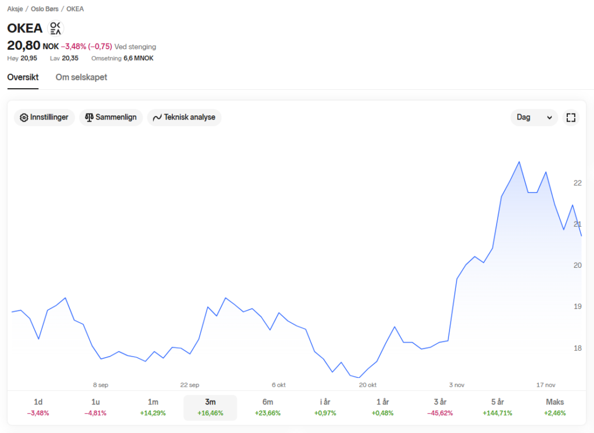This screenshot has height=433, width=594.
Task: Switch to Om selskapet tab
Action: 81,77
